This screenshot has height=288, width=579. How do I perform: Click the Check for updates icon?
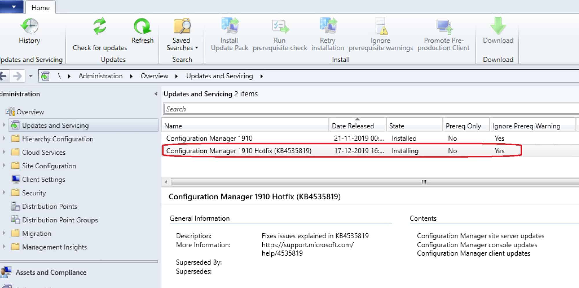click(100, 26)
